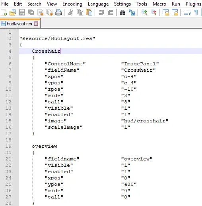Redo the last undone action
This screenshot has width=202, height=206.
coord(111,13)
